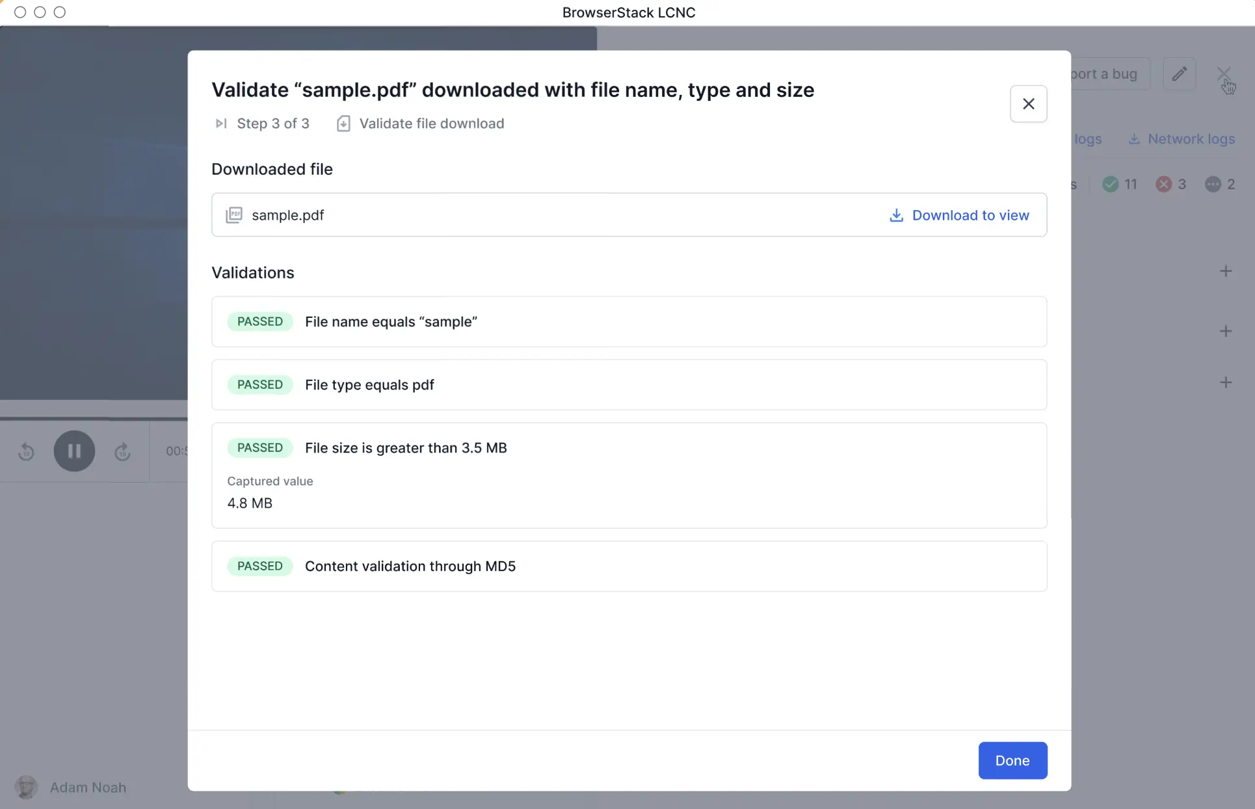Pause the video playback
Viewport: 1255px width, 809px height.
[x=74, y=451]
